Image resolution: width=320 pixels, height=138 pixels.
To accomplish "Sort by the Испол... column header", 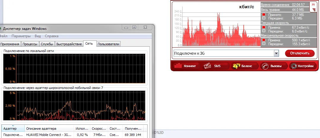I will [82, 129].
